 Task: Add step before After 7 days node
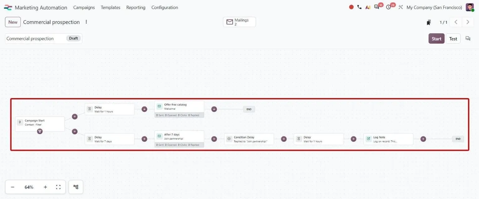pos(144,139)
